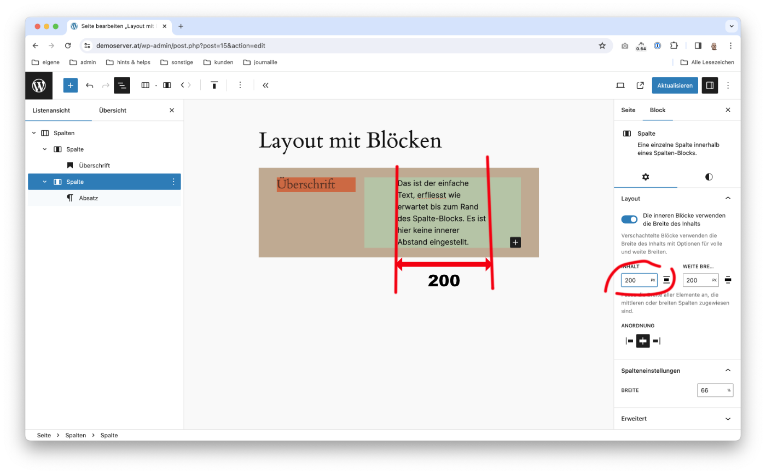766x474 pixels.
Task: Click the Spalte block type icon in toolbar
Action: pos(167,85)
